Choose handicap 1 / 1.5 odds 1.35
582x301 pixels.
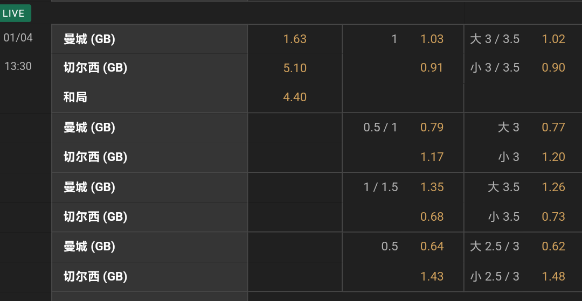pyautogui.click(x=432, y=187)
